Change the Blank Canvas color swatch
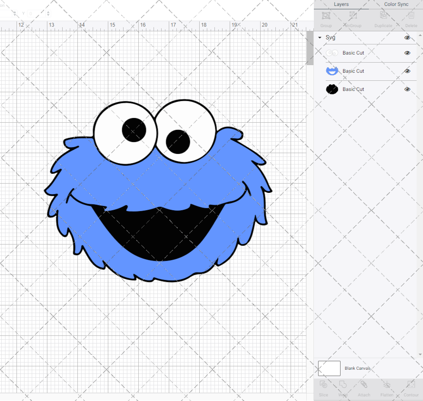 click(329, 368)
